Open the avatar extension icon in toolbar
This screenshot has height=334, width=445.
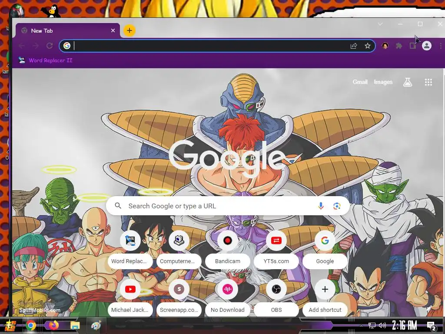385,46
